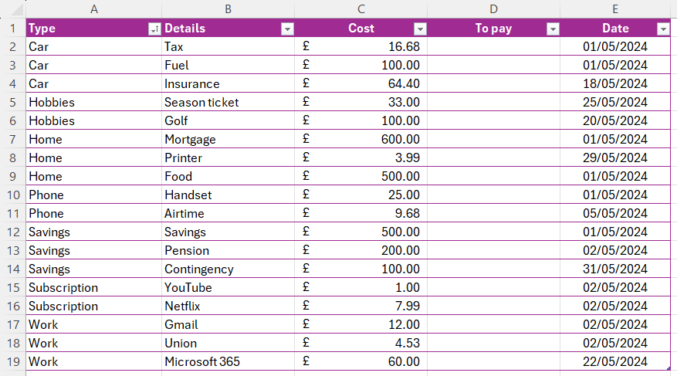Select the Hobbies cell for Golf row

pos(94,120)
